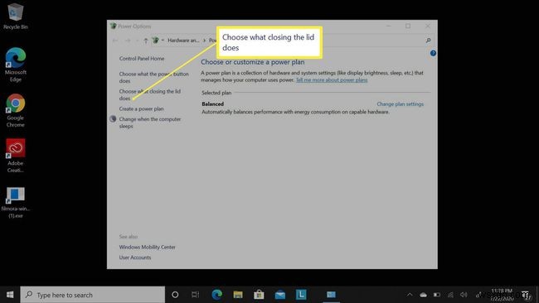
Task: Expand the address bar root chevron dropdown
Action: (163, 40)
